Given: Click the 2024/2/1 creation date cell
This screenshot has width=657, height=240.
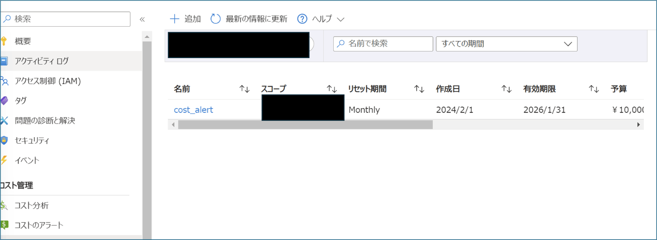Looking at the screenshot, I should click(x=455, y=110).
